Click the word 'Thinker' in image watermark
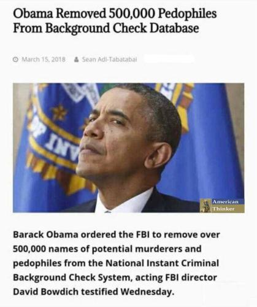Viewport: 257px width, 307px height. pos(223,209)
